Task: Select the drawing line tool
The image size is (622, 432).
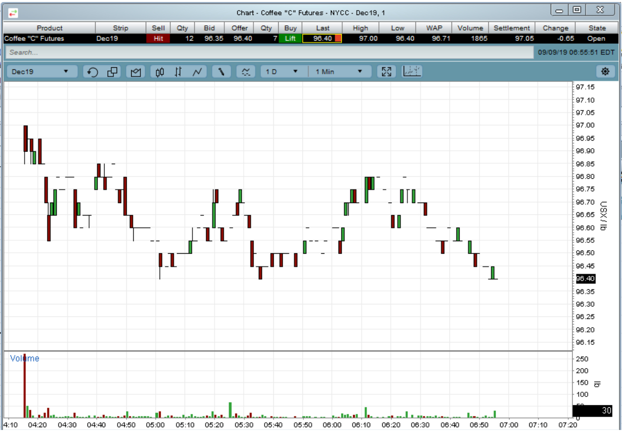Action: 221,72
